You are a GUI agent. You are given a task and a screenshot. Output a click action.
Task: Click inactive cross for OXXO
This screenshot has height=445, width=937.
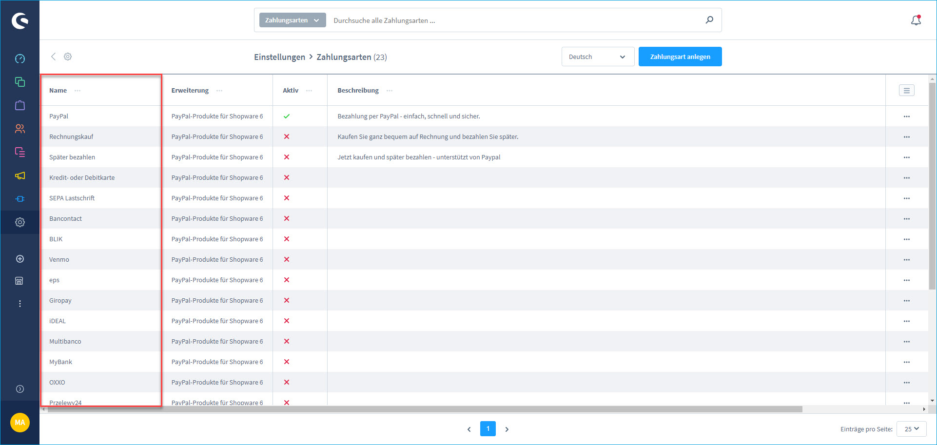(287, 382)
